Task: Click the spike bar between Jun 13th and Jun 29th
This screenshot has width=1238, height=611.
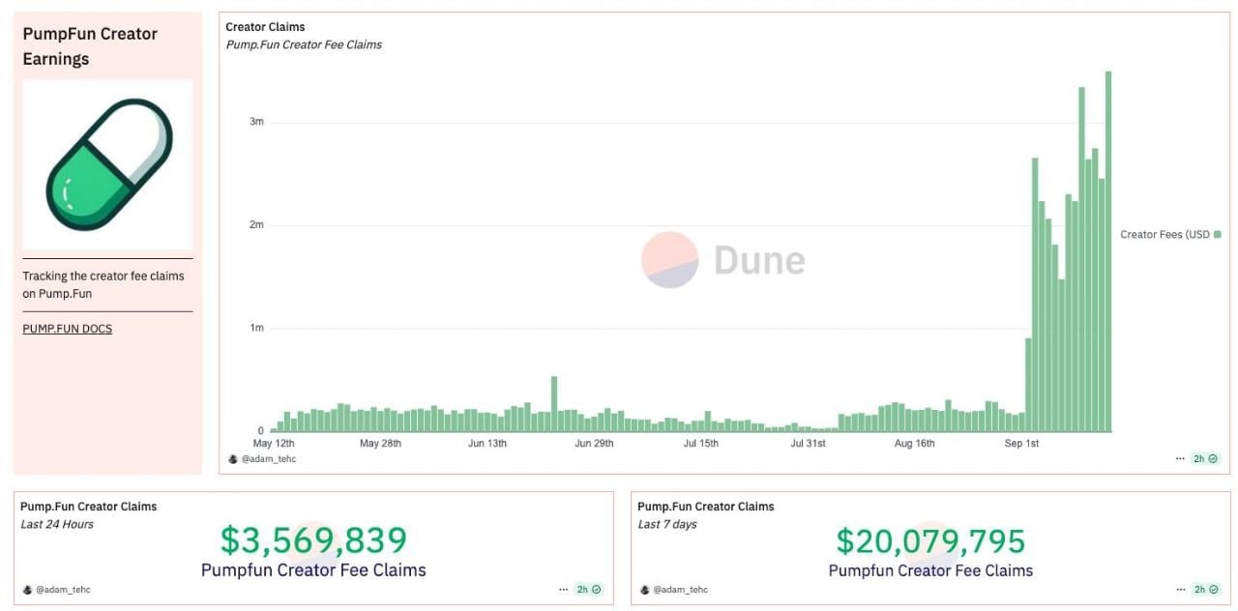Action: pos(554,404)
